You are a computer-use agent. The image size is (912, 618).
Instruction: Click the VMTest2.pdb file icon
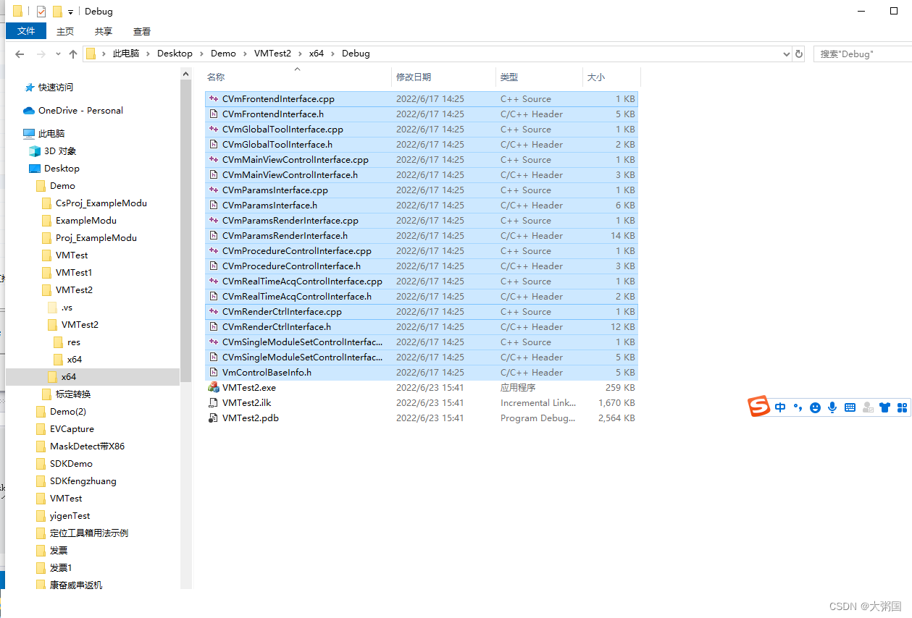pos(213,418)
